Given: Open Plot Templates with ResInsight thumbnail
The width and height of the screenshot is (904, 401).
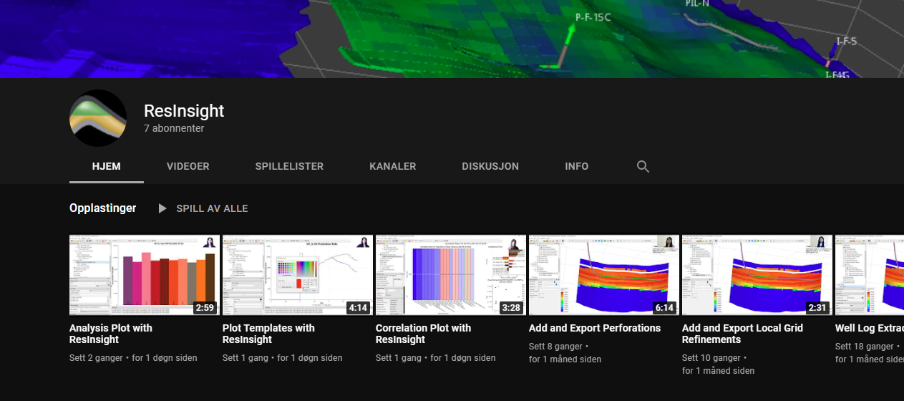Looking at the screenshot, I should (298, 275).
